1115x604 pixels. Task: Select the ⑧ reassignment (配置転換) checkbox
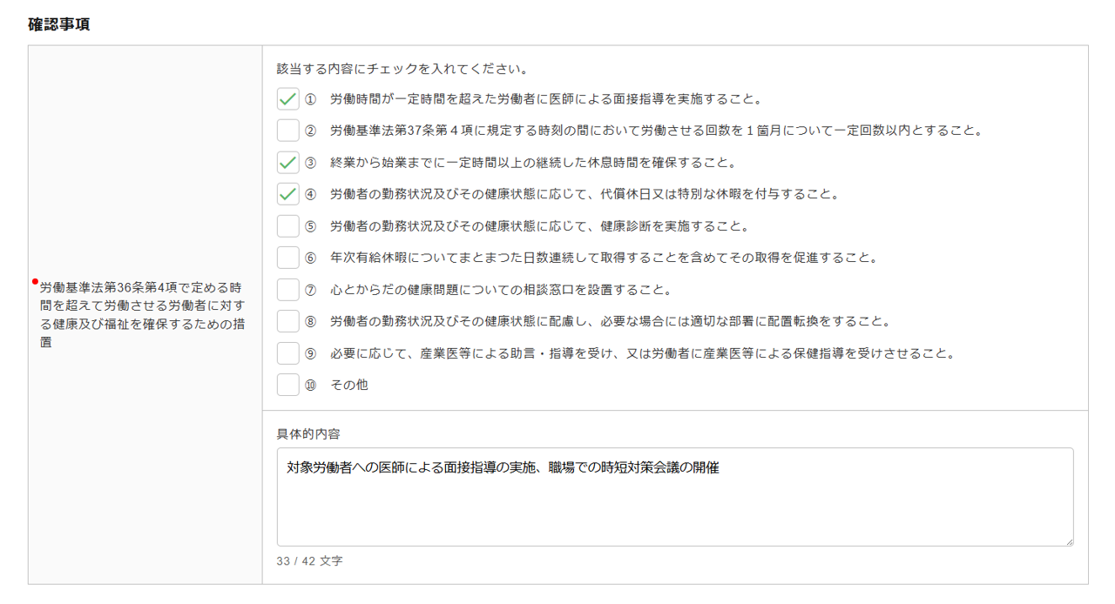point(288,321)
